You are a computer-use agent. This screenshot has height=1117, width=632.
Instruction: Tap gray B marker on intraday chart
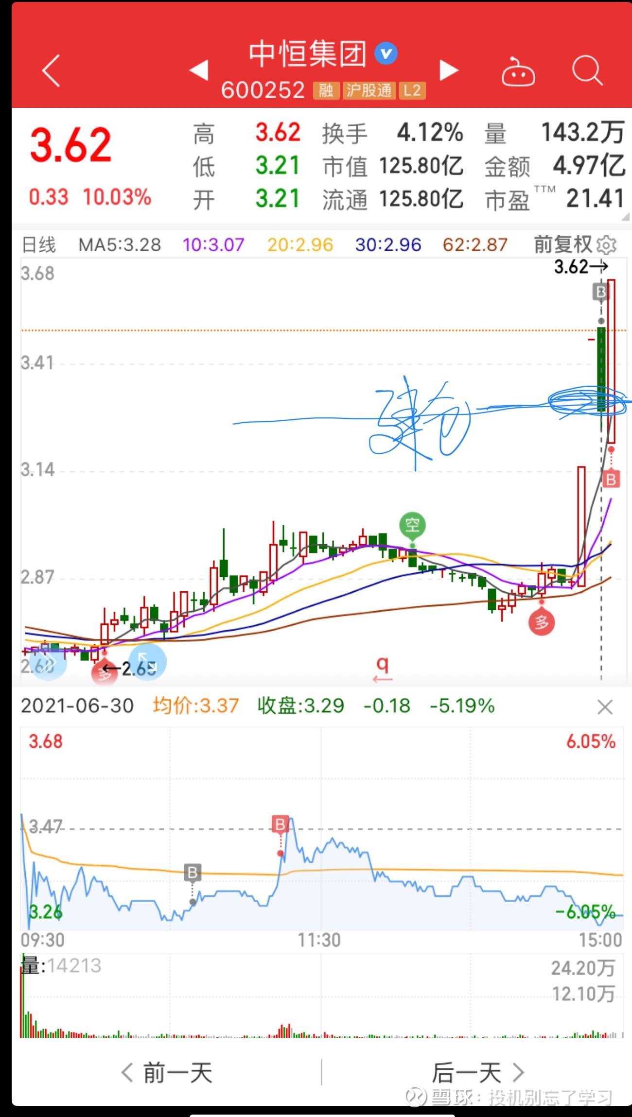click(193, 873)
